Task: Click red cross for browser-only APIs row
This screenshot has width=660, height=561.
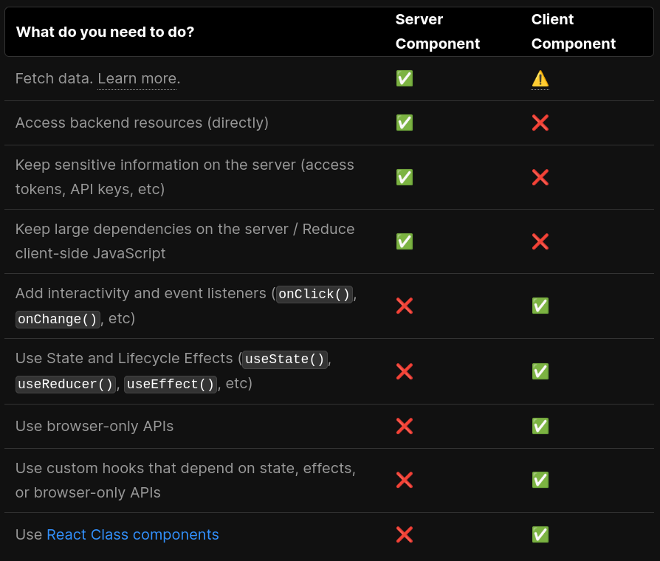Action: (405, 426)
